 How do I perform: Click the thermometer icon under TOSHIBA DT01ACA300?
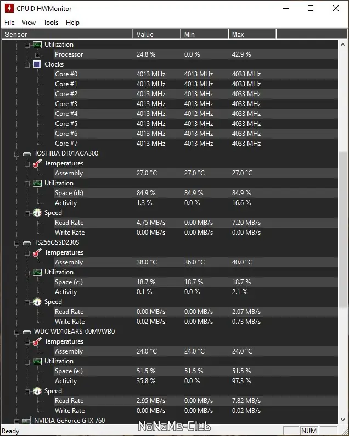(x=37, y=163)
